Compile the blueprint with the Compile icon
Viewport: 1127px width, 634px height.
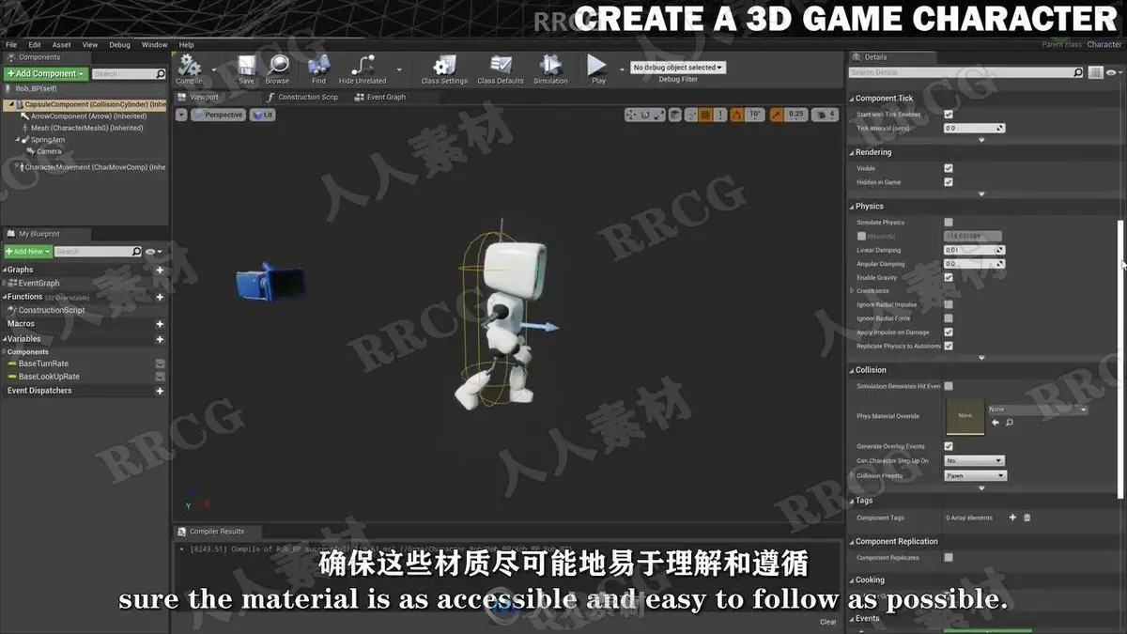click(190, 67)
